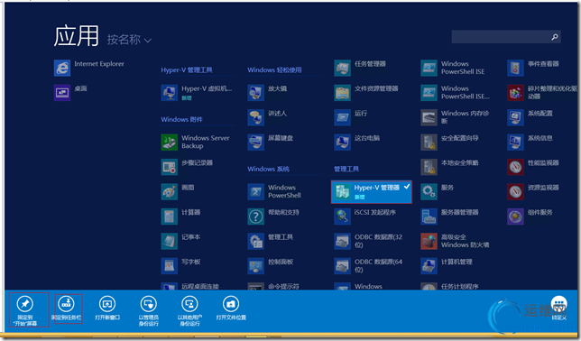581x341 pixels.
Task: Launch 写字板 (WordPad)
Action: [180, 266]
